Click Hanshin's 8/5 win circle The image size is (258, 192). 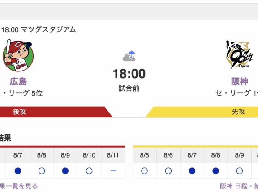point(144,171)
